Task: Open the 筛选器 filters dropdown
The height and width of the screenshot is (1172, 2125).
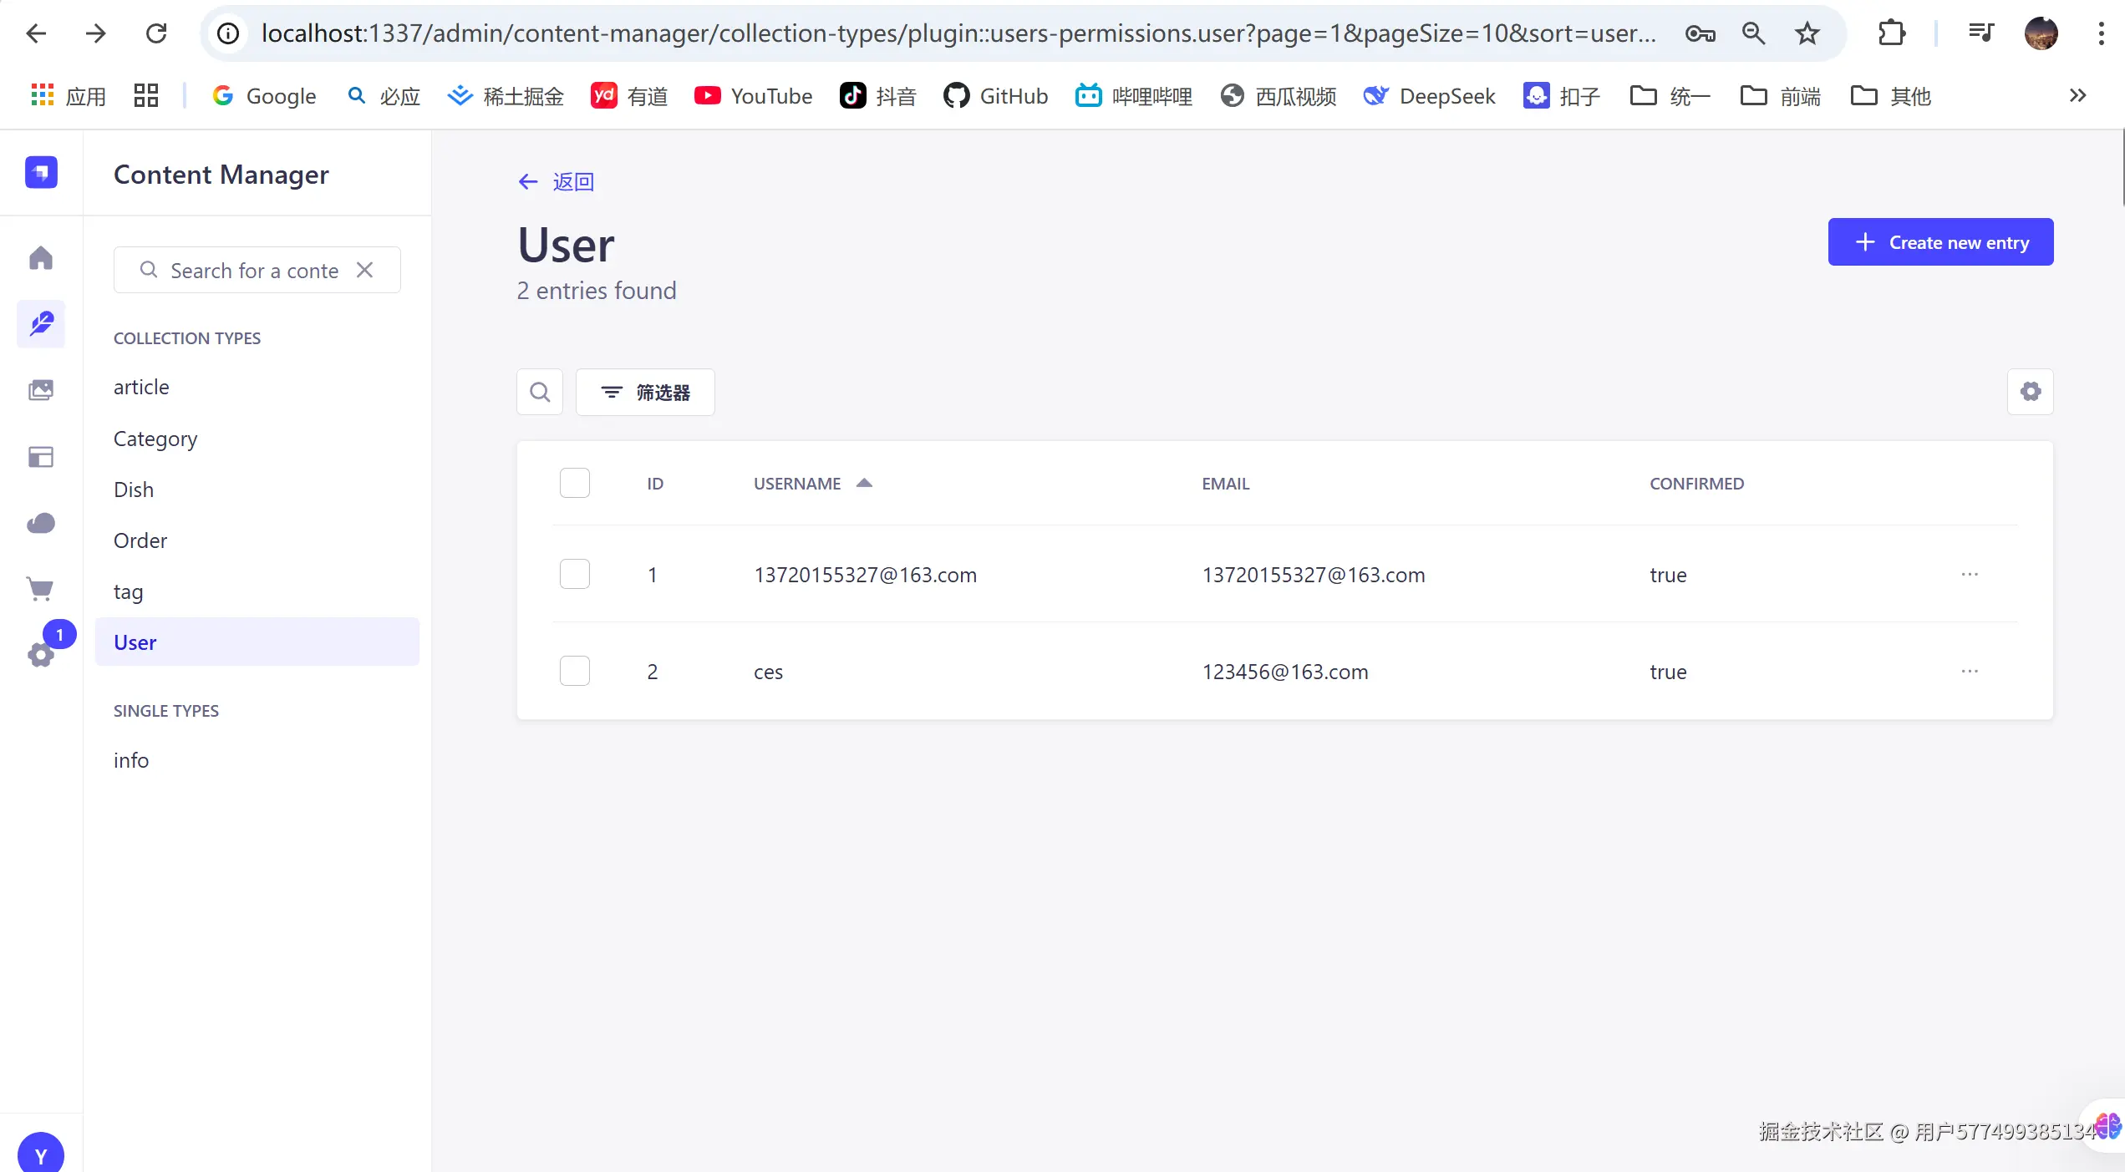Action: coord(645,392)
